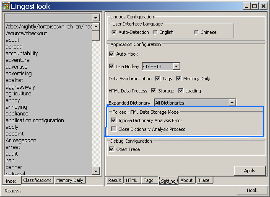This screenshot has height=197, width=270.
Task: Select the word 'abroad'
Action: pos(49,46)
